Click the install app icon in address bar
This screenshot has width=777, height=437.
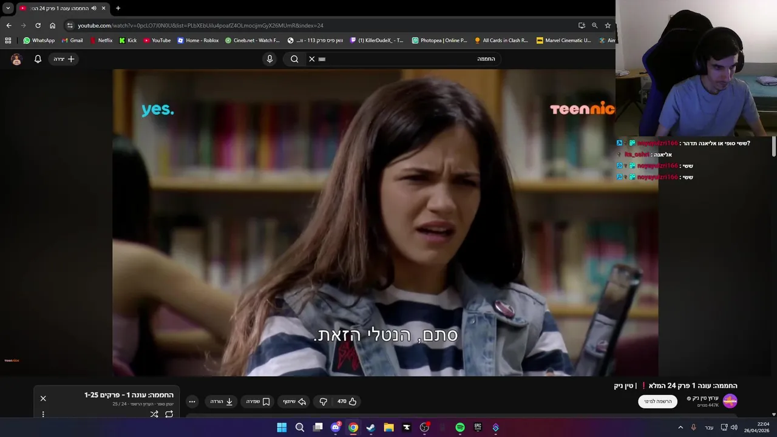(582, 25)
